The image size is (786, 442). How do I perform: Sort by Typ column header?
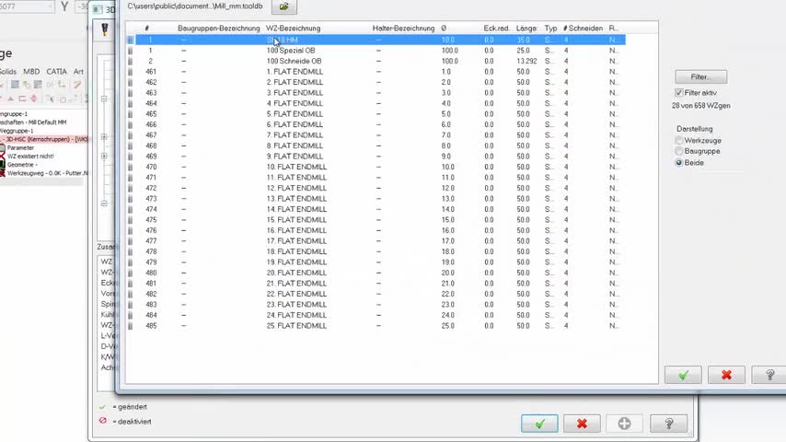point(550,29)
